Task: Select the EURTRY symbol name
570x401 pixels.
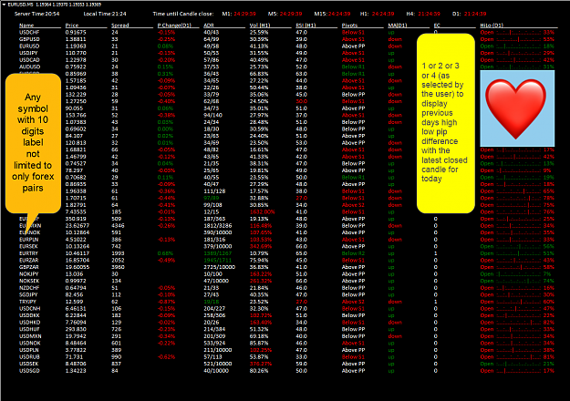Action: click(28, 253)
